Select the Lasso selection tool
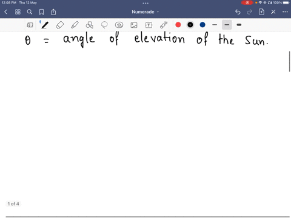 (104, 25)
